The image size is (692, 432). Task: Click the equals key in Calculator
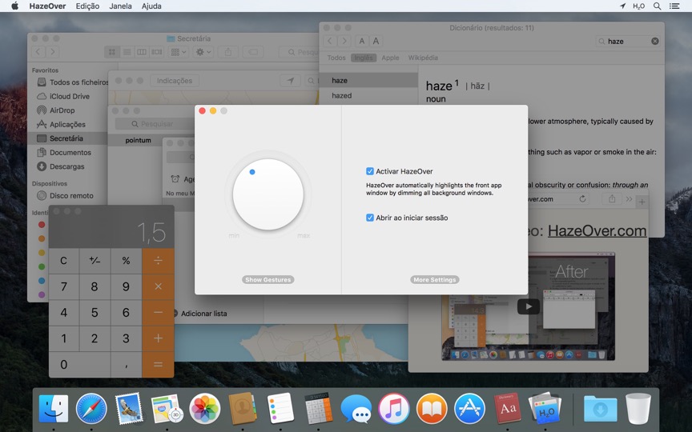pyautogui.click(x=158, y=365)
